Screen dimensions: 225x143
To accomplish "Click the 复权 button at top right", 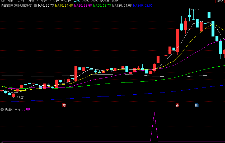I will 220,1.
